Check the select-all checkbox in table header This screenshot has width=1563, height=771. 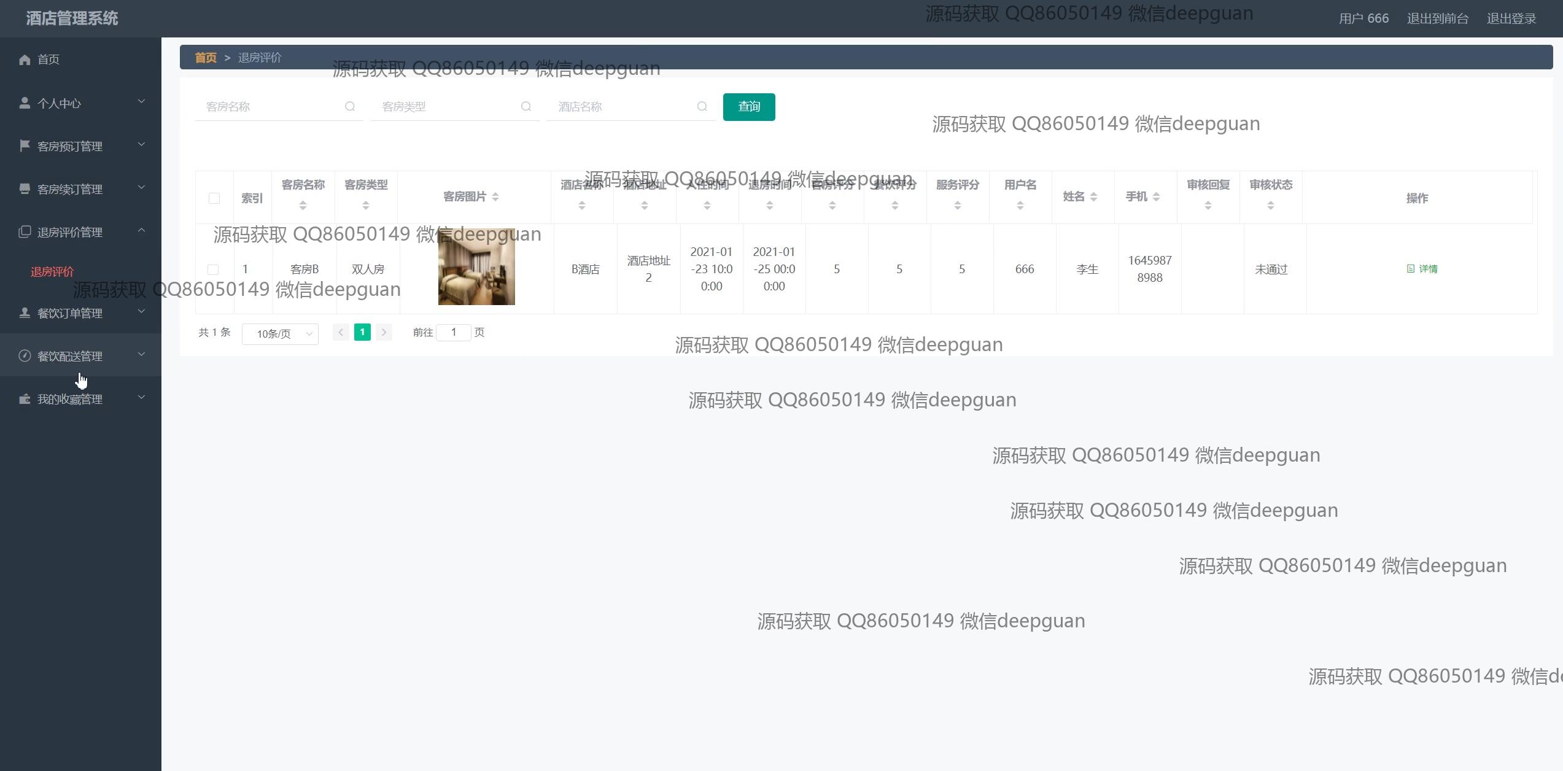pyautogui.click(x=214, y=198)
